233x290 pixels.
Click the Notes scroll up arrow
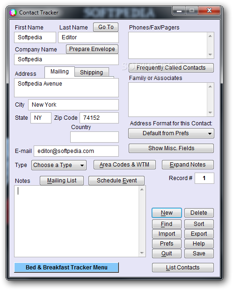(142, 189)
